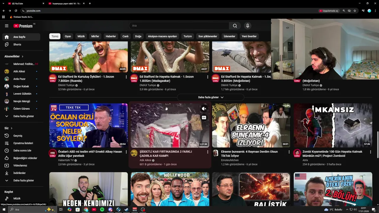Expand Daha fazla göster under Siz section

click(21, 180)
